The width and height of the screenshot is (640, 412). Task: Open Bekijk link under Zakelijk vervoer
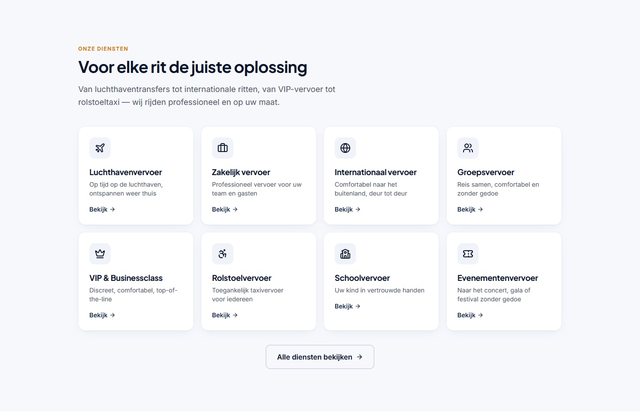pos(225,209)
